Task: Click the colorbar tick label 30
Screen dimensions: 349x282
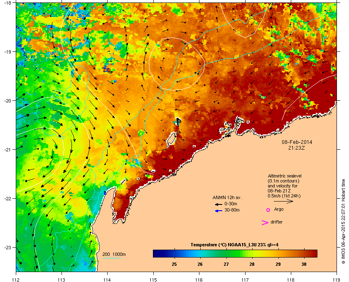Action: pos(304,264)
